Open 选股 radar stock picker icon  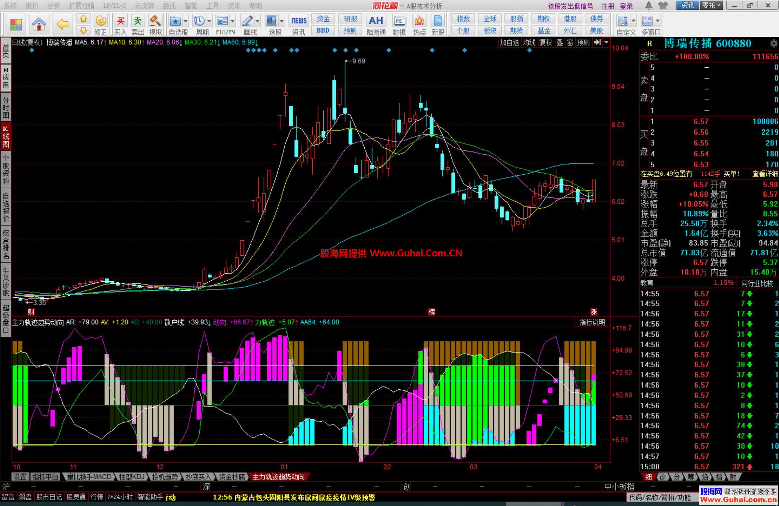[272, 21]
